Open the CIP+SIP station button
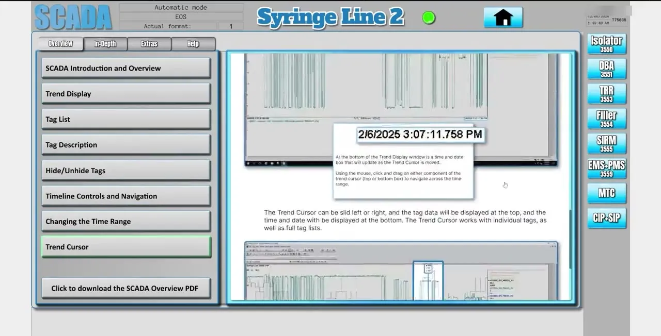Viewport: 661px width, 336px height. [x=606, y=218]
